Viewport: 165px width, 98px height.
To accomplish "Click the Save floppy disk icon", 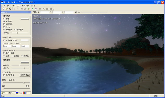I will (10, 9).
